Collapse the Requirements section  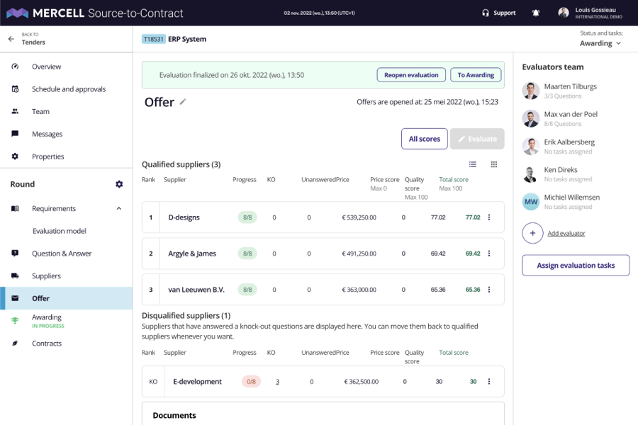(118, 208)
